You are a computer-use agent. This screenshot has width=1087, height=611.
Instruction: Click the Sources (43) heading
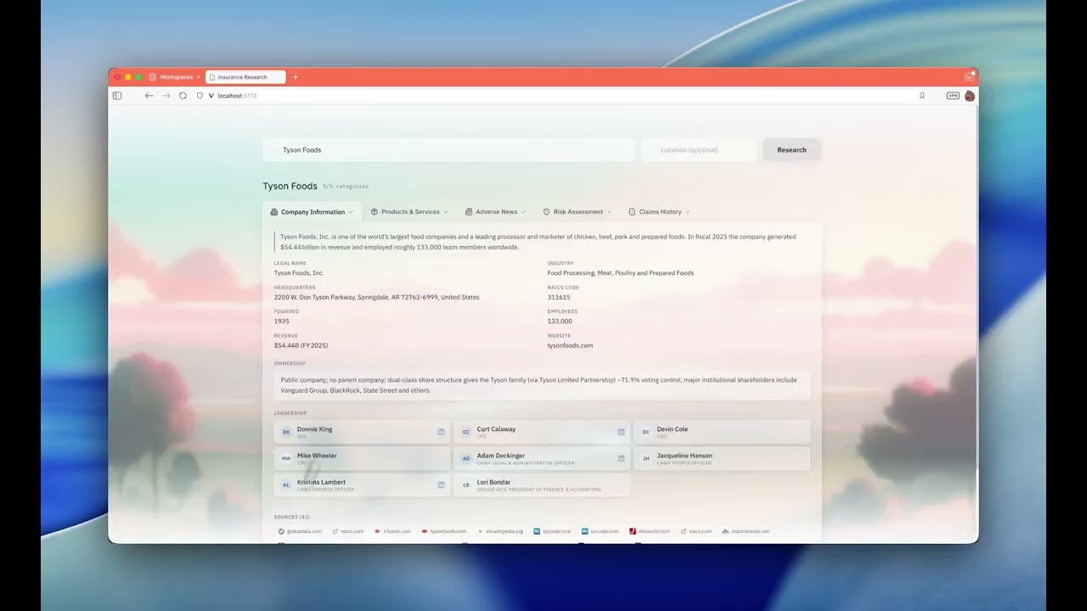(291, 517)
